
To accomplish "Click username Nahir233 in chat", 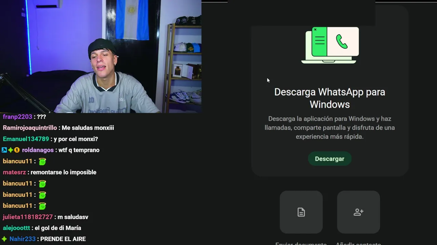I will (x=23, y=239).
